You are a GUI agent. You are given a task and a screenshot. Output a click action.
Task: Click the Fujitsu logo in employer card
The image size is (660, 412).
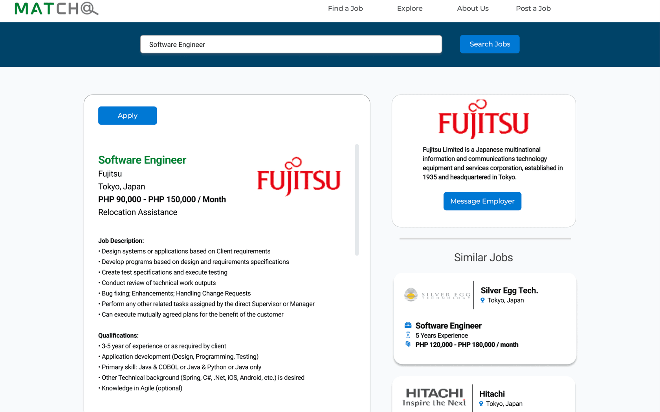tap(484, 119)
